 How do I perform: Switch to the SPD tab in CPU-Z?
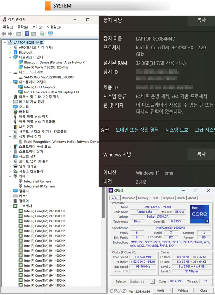[155, 198]
